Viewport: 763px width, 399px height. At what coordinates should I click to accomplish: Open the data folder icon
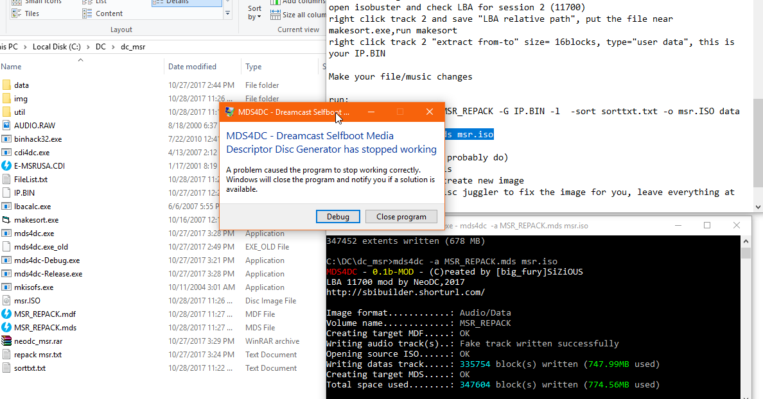6,85
